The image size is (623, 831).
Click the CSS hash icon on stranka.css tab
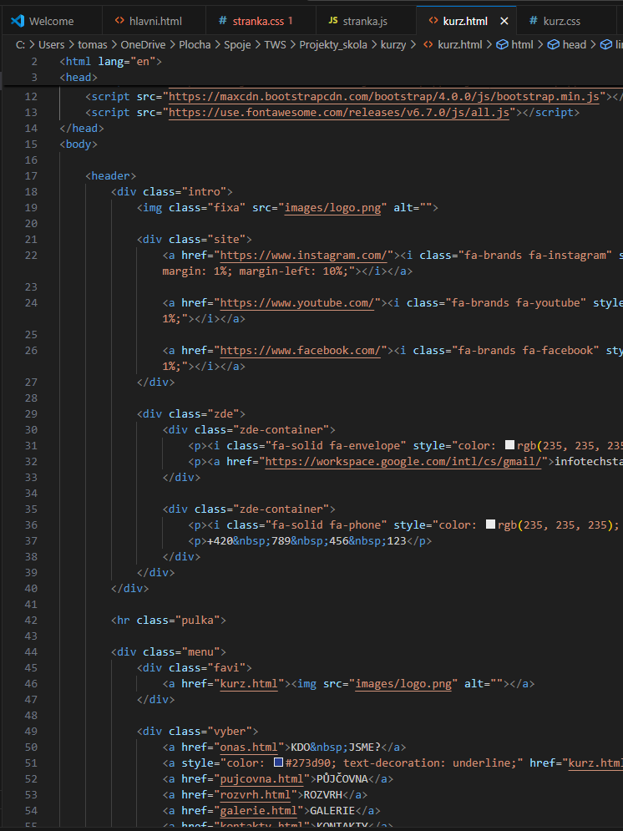tap(222, 21)
